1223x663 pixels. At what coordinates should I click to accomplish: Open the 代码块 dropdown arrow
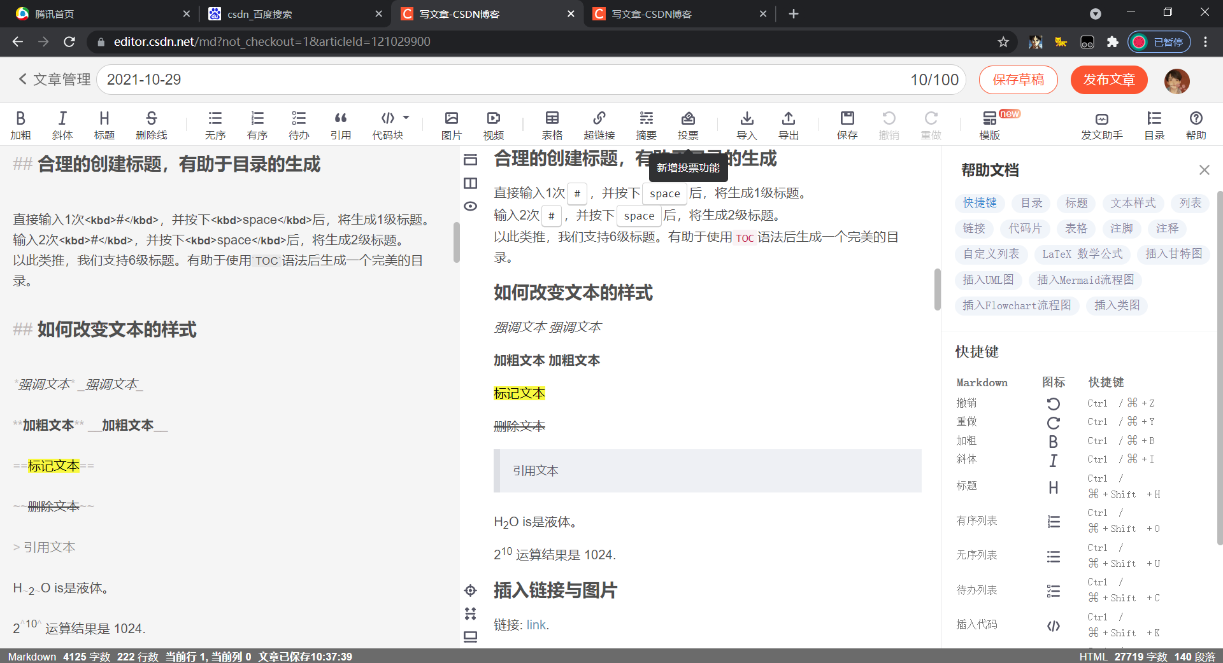point(406,118)
